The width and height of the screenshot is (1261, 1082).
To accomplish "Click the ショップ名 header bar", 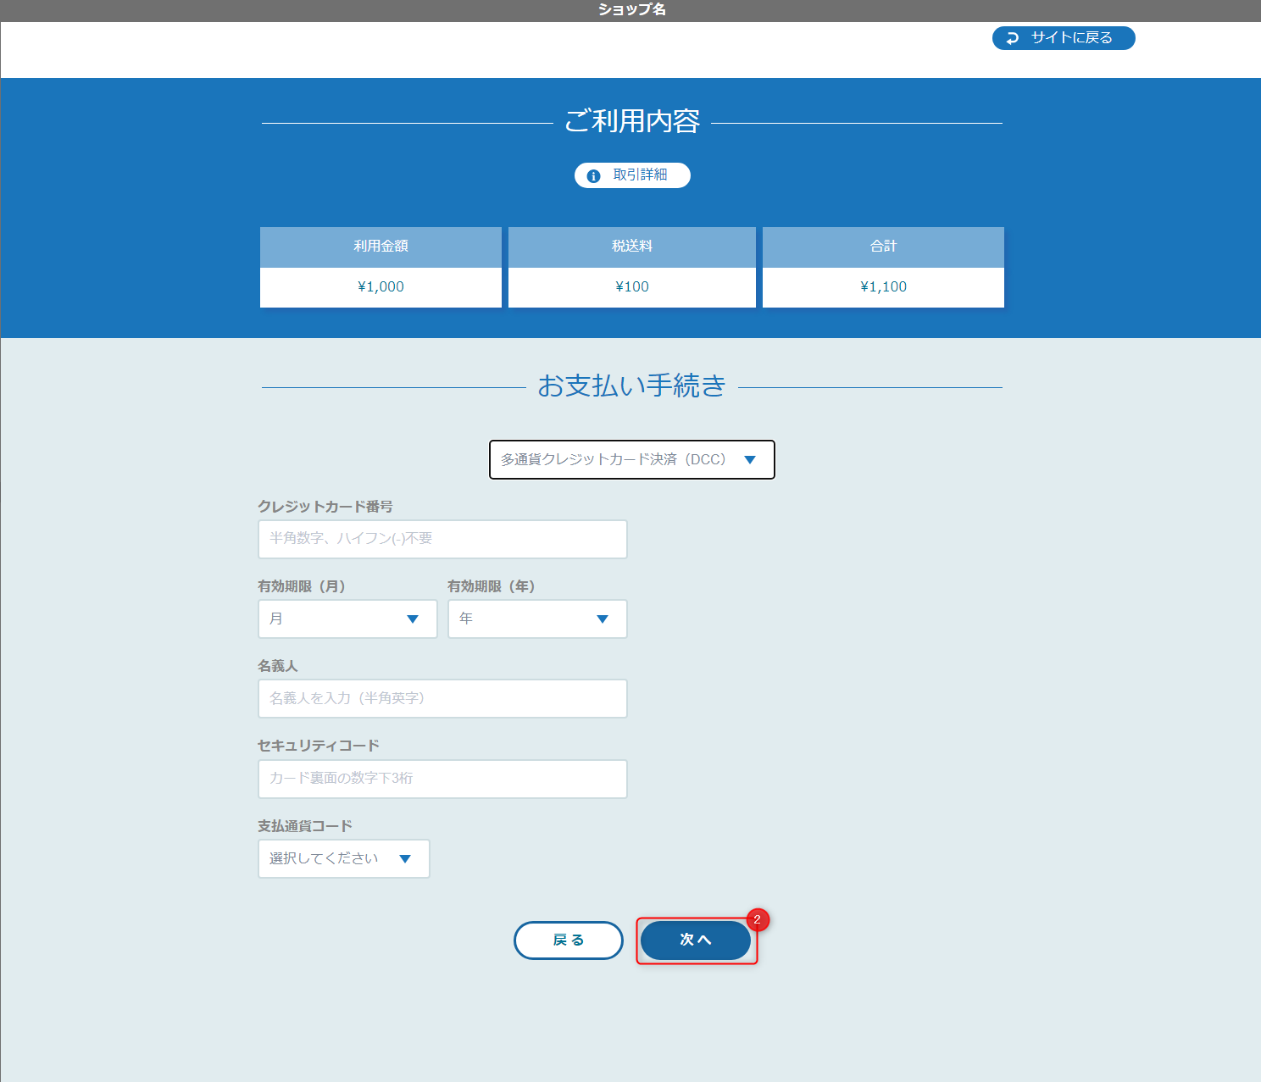I will (630, 9).
